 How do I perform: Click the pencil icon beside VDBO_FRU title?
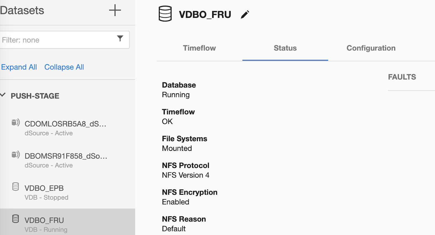[245, 14]
